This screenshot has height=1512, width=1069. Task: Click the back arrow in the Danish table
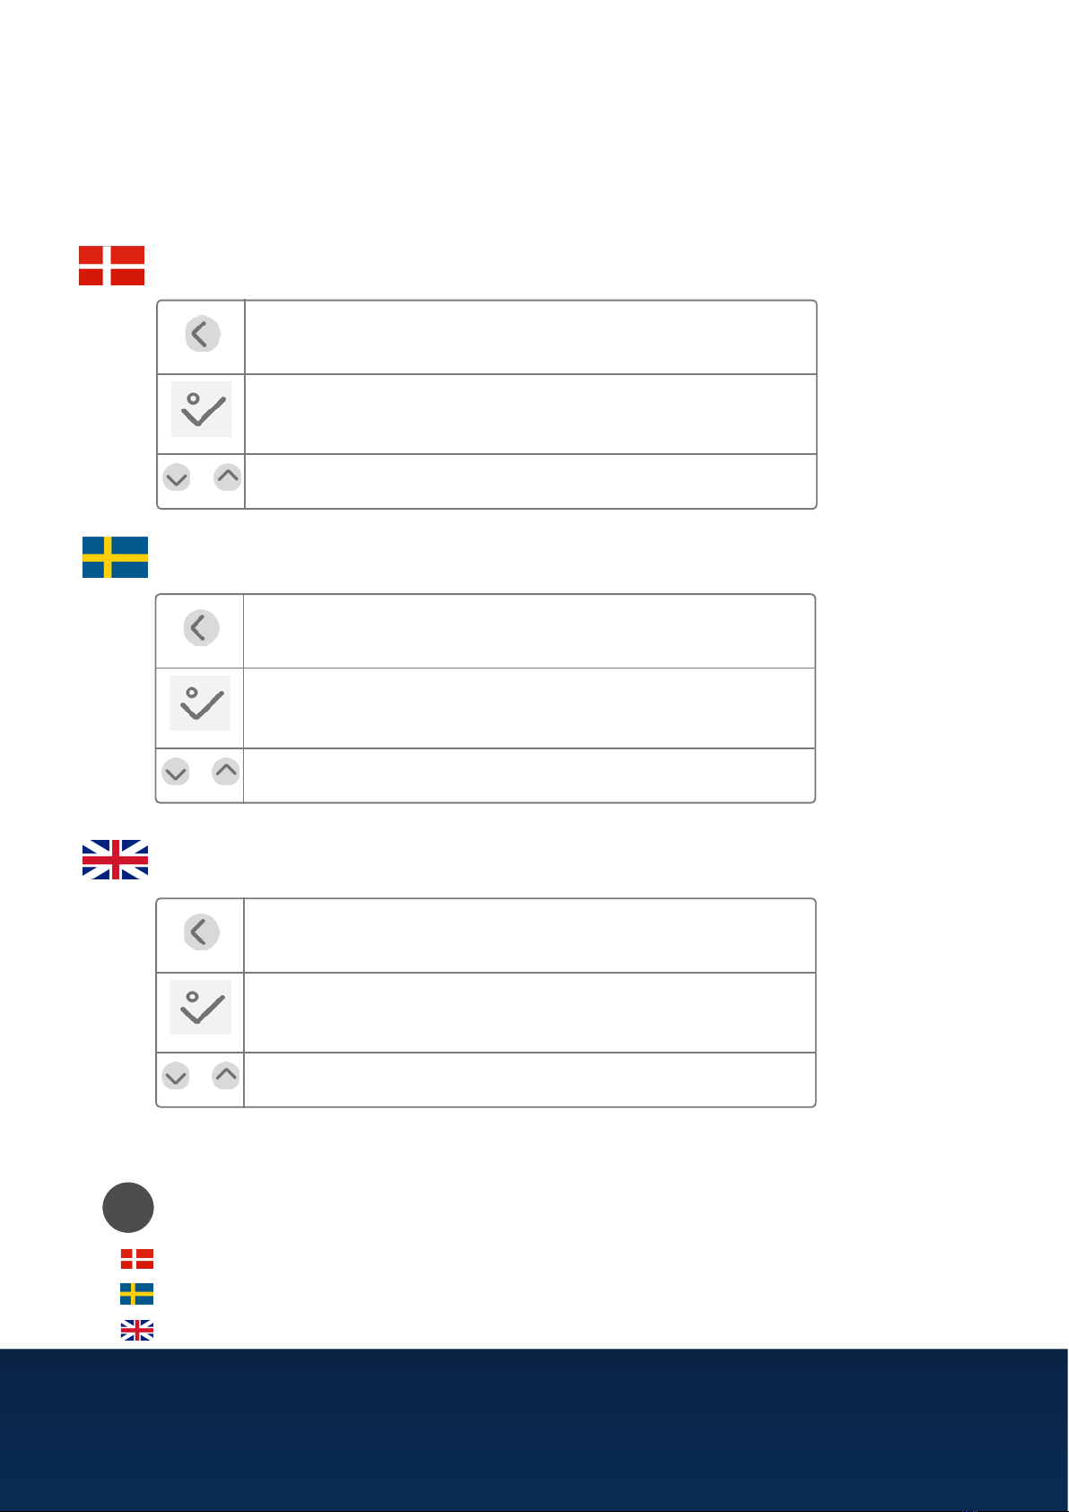(203, 335)
